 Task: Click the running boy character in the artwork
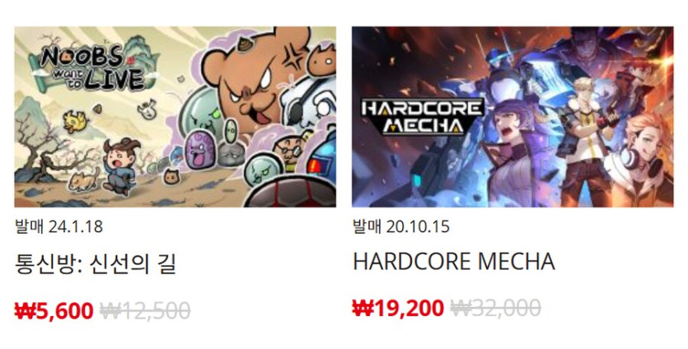click(120, 165)
